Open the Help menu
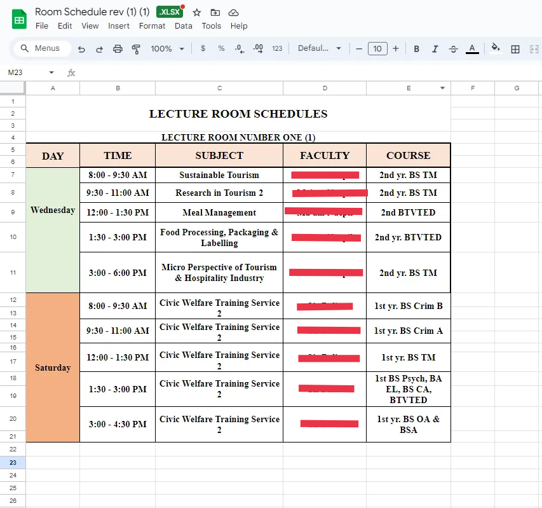This screenshot has height=508, width=542. [x=239, y=26]
